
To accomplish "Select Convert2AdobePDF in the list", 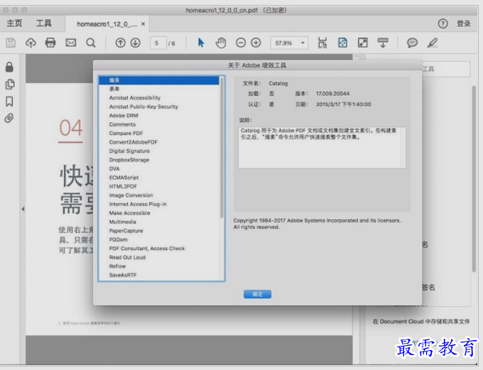I will 159,142.
